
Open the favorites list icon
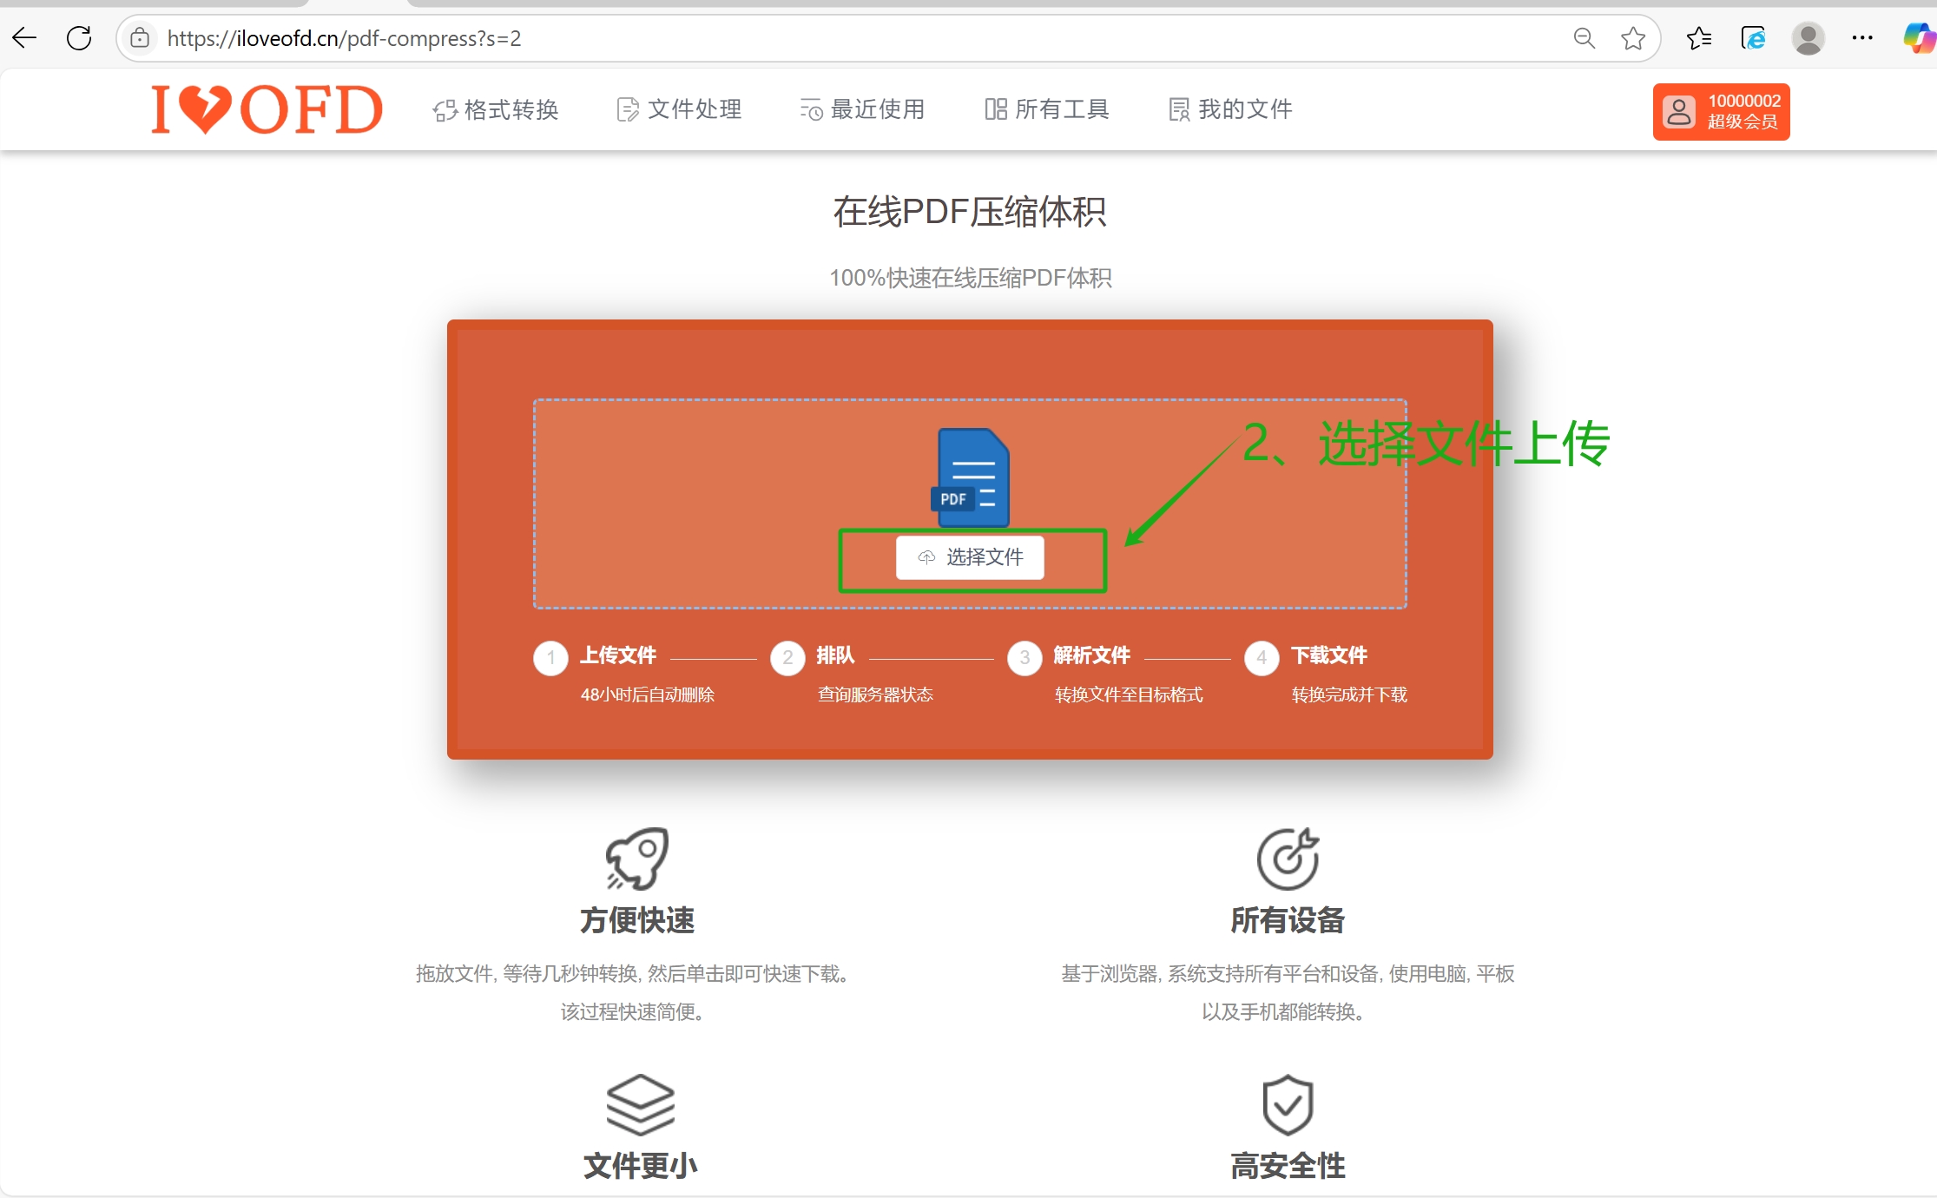1698,38
